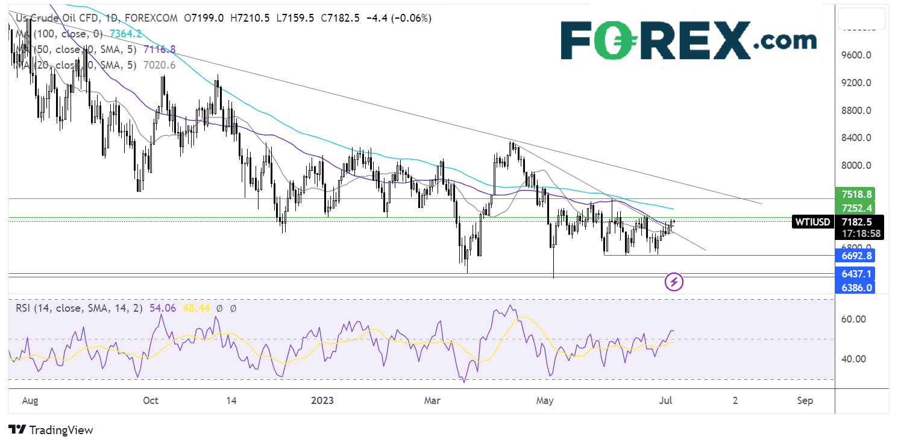Click the purple lightning event icon
This screenshot has height=445, width=898.
click(x=674, y=282)
